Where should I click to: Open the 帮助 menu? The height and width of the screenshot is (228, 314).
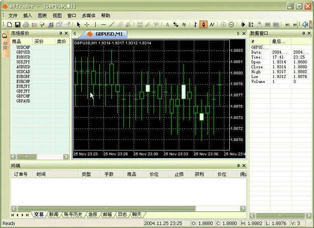click(x=105, y=15)
